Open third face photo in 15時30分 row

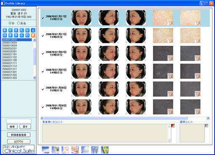136,53
